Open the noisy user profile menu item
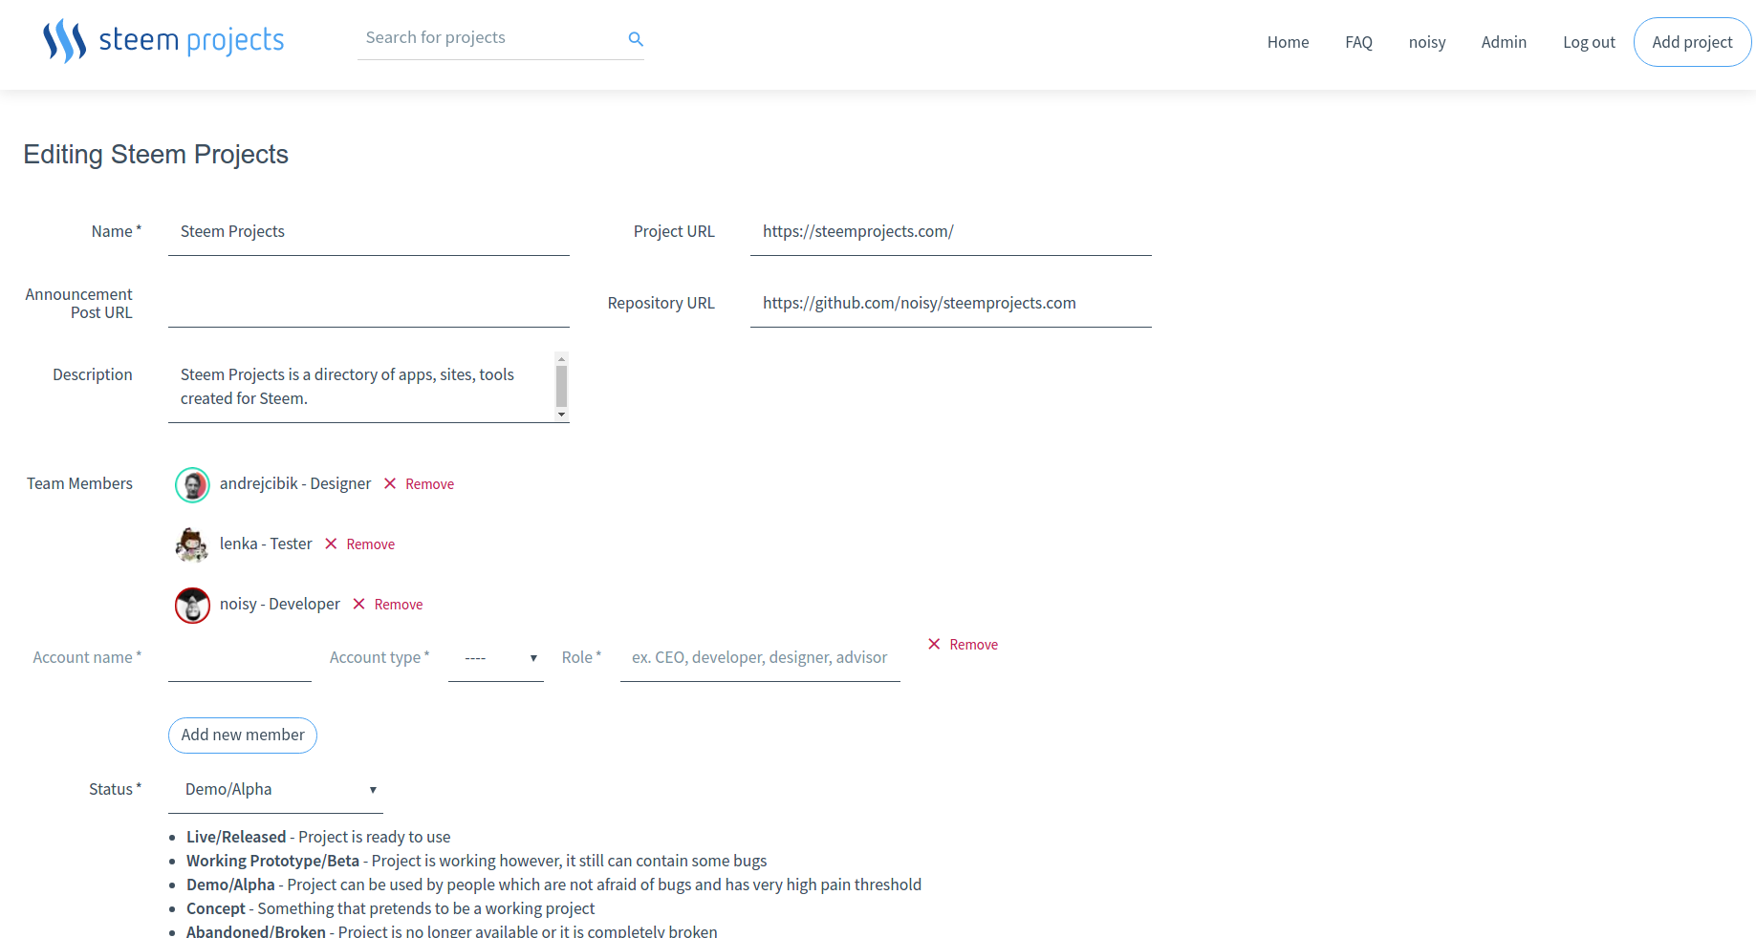This screenshot has width=1756, height=938. (x=1427, y=42)
